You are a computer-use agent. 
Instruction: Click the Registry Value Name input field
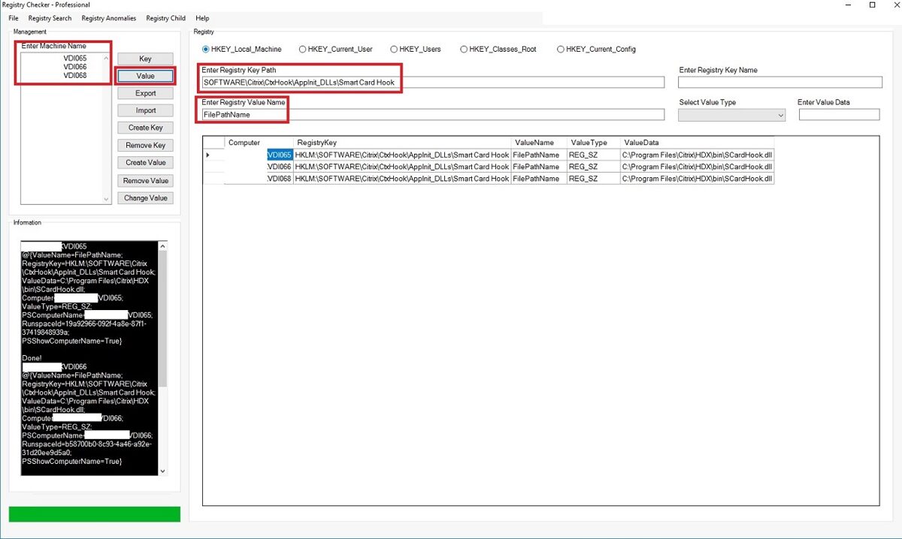pyautogui.click(x=432, y=115)
